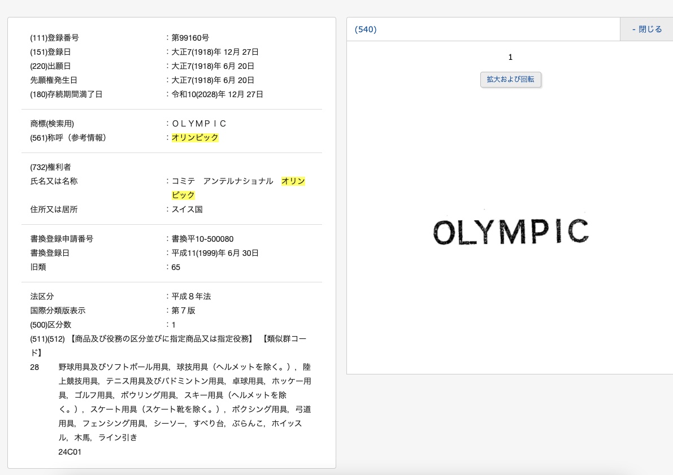Click the (732)権利者 label
Image resolution: width=673 pixels, height=475 pixels.
pyautogui.click(x=51, y=167)
